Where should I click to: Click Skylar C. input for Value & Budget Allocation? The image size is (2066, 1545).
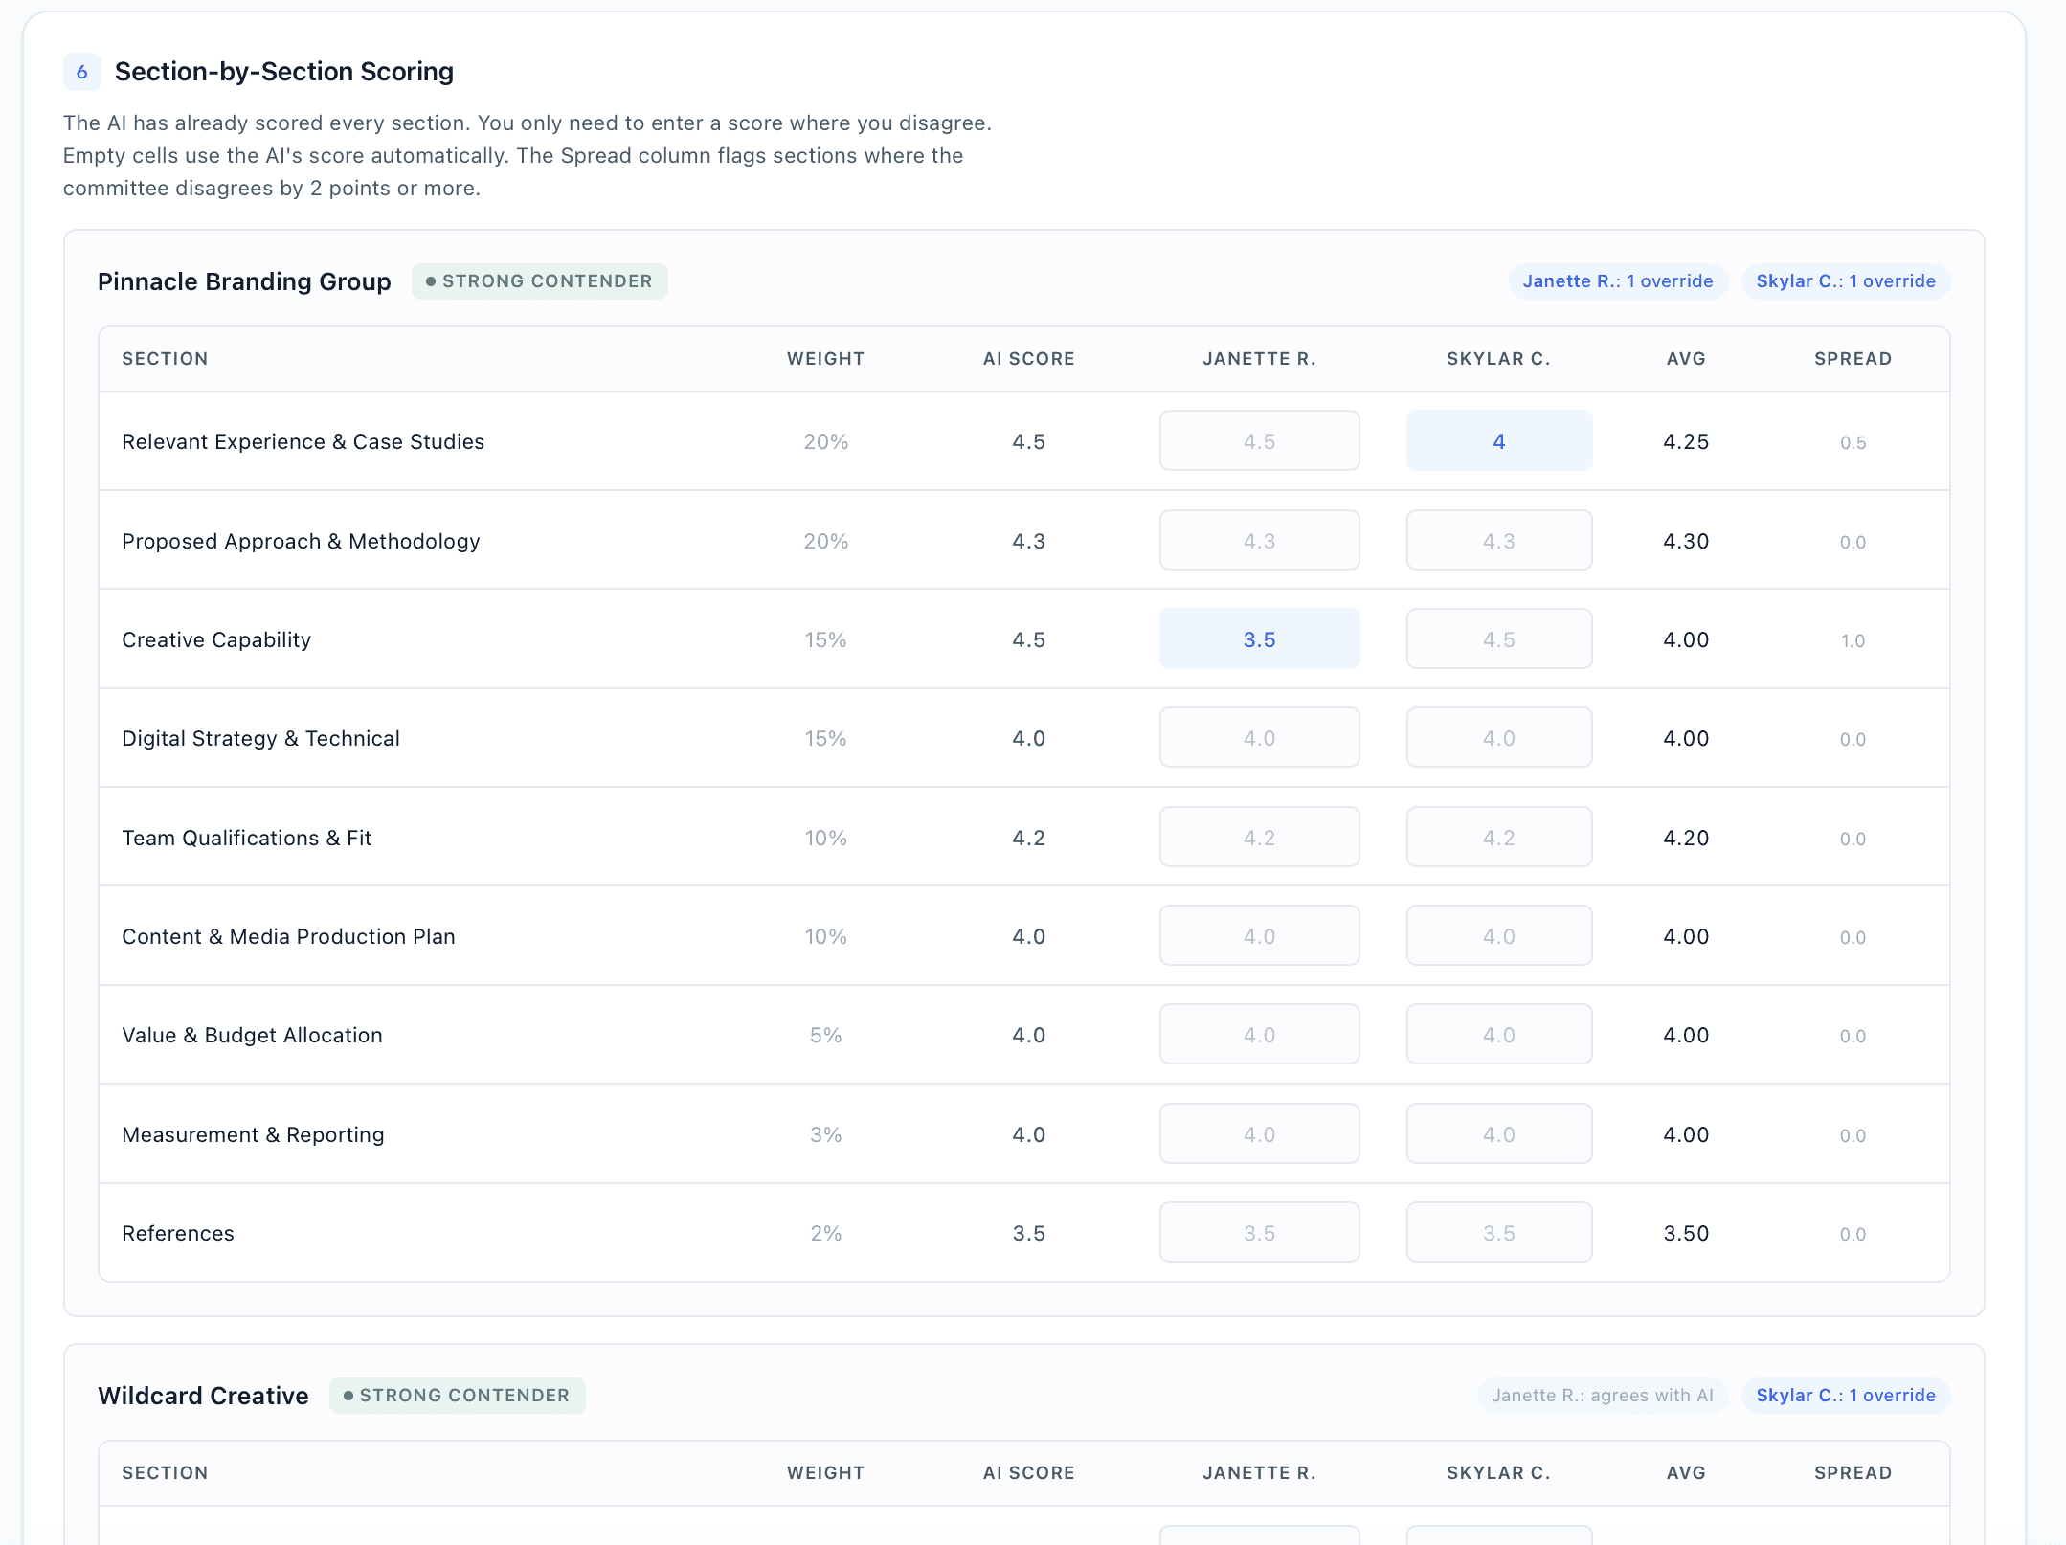coord(1499,1034)
